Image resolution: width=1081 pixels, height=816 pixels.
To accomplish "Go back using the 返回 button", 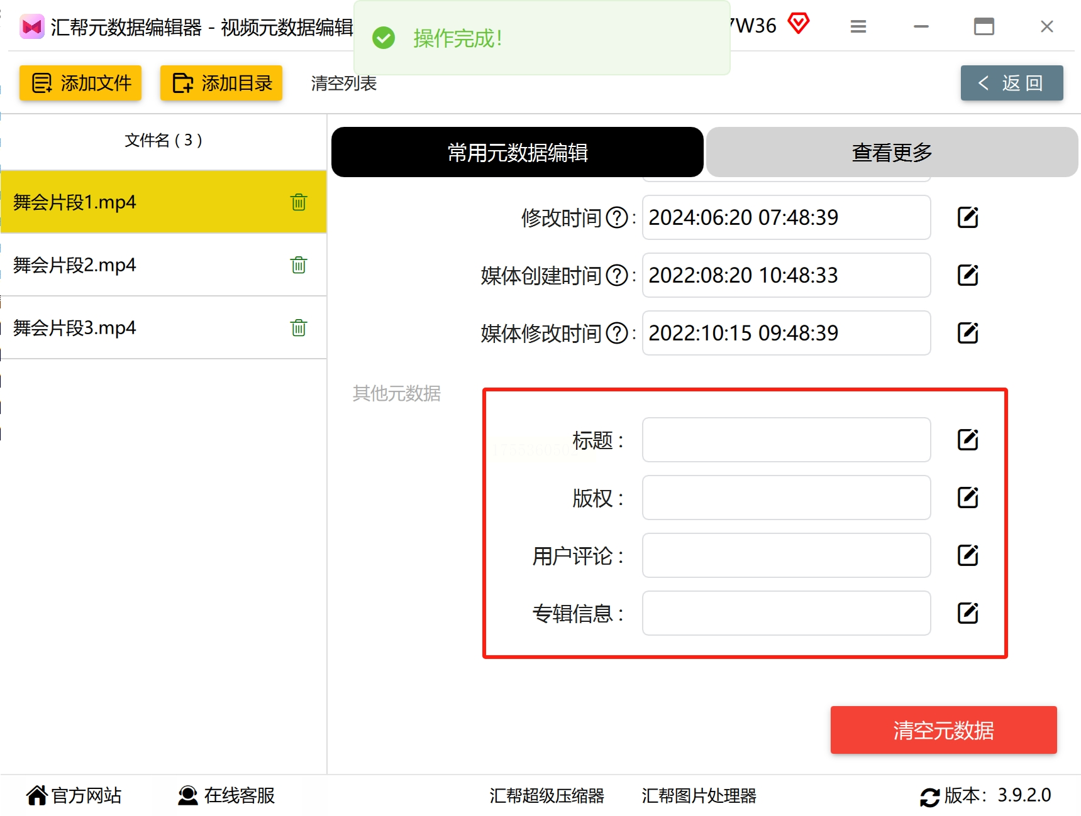I will (x=1012, y=83).
